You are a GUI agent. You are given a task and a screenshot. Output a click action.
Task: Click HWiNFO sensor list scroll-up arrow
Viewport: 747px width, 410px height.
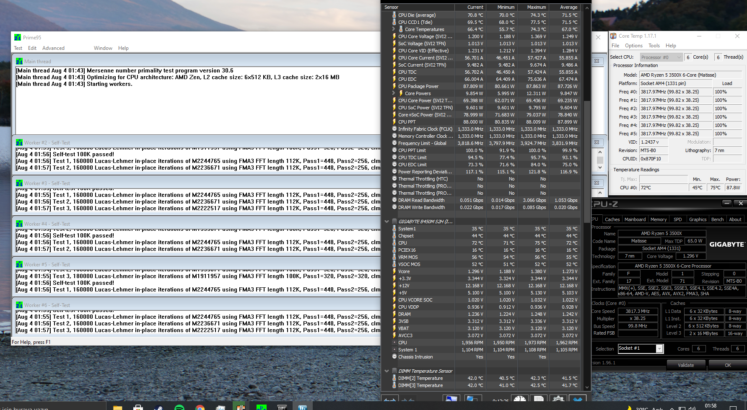587,8
